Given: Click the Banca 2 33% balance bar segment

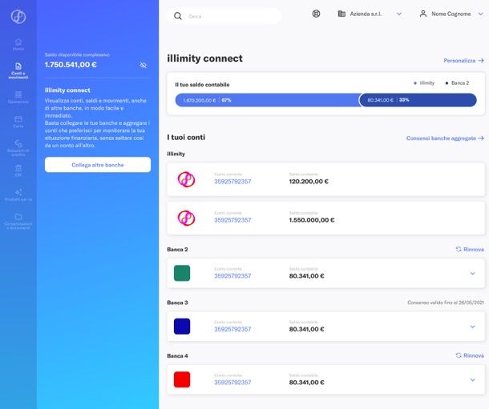Looking at the screenshot, I should pos(418,100).
